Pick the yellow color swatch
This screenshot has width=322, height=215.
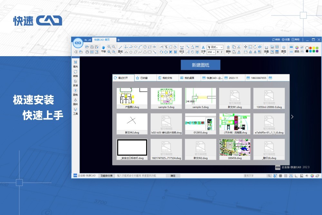(314, 48)
